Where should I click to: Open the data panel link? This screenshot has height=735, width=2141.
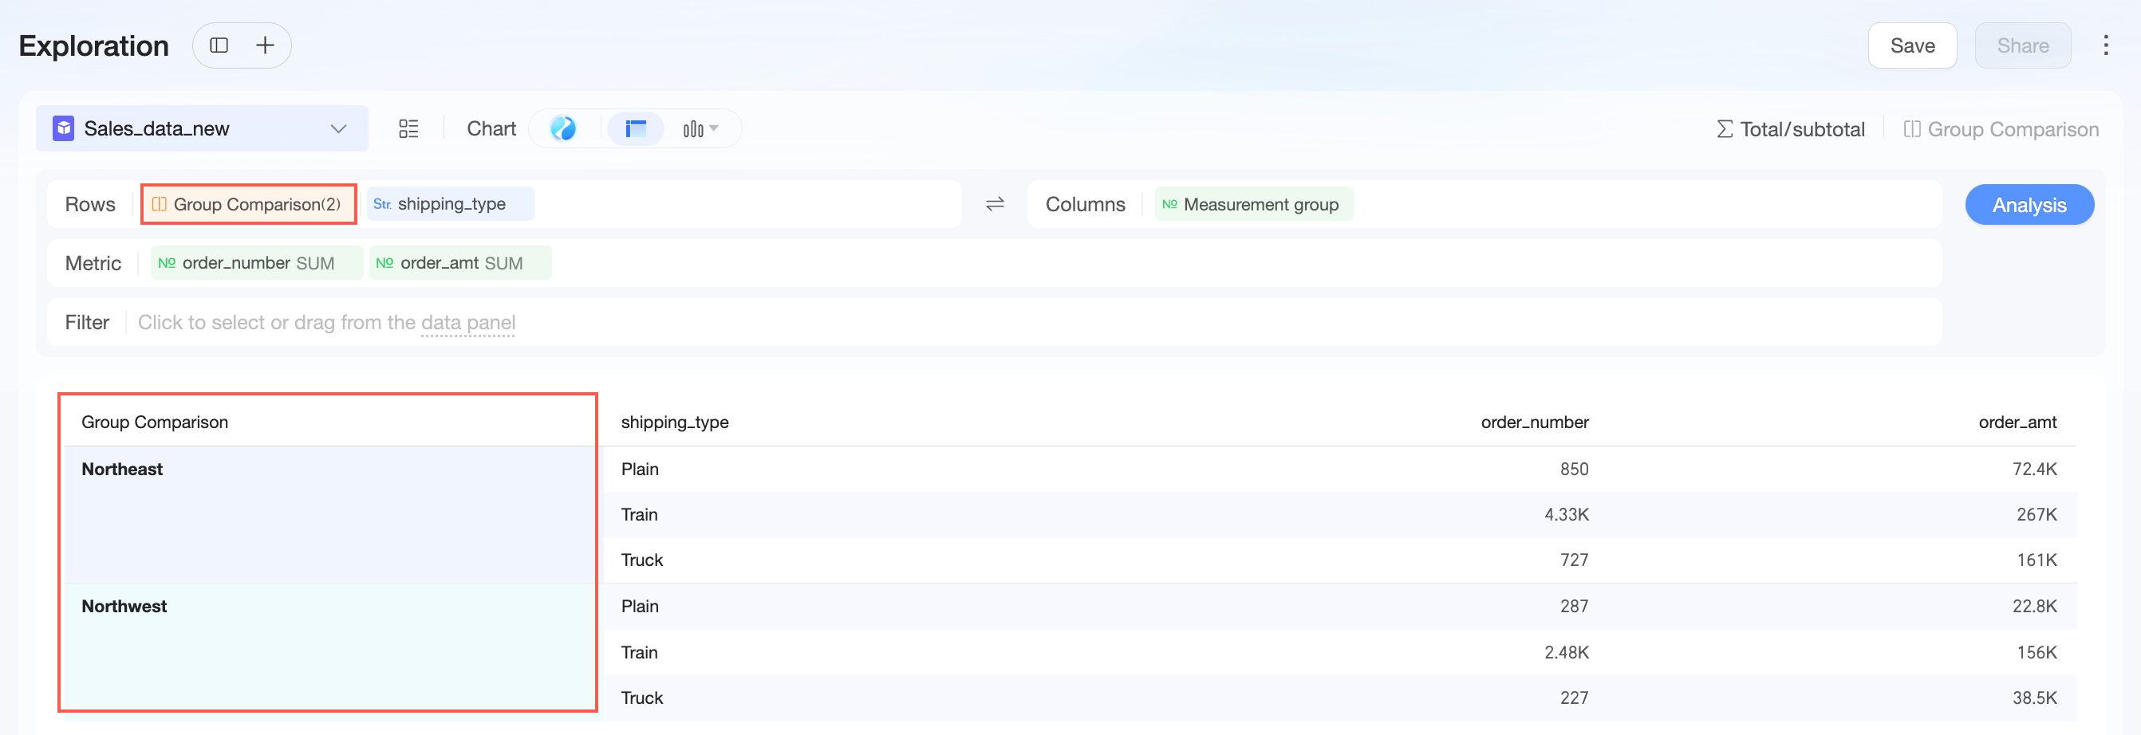point(468,323)
